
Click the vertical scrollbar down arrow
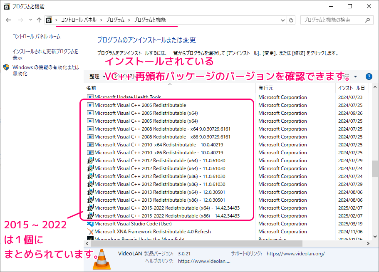click(x=375, y=237)
